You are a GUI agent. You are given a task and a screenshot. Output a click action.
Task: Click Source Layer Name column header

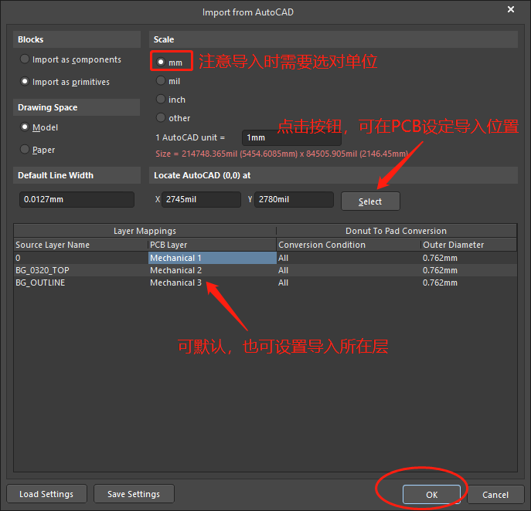click(81, 245)
